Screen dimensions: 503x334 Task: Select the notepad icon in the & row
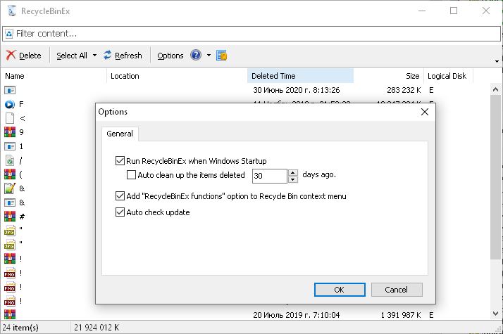click(10, 188)
